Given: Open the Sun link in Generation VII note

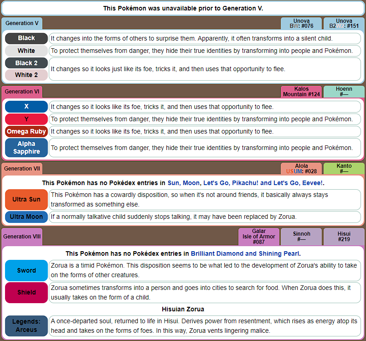Looking at the screenshot, I should point(173,183).
